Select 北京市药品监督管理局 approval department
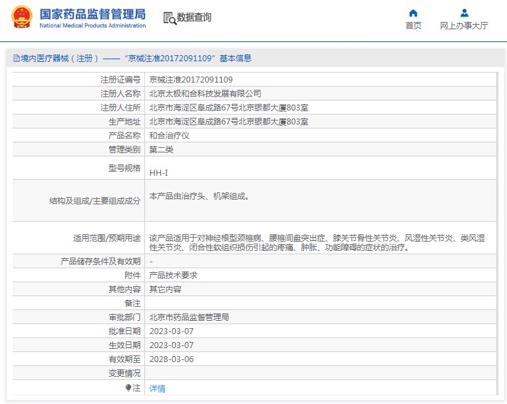This screenshot has width=507, height=404. [x=189, y=317]
